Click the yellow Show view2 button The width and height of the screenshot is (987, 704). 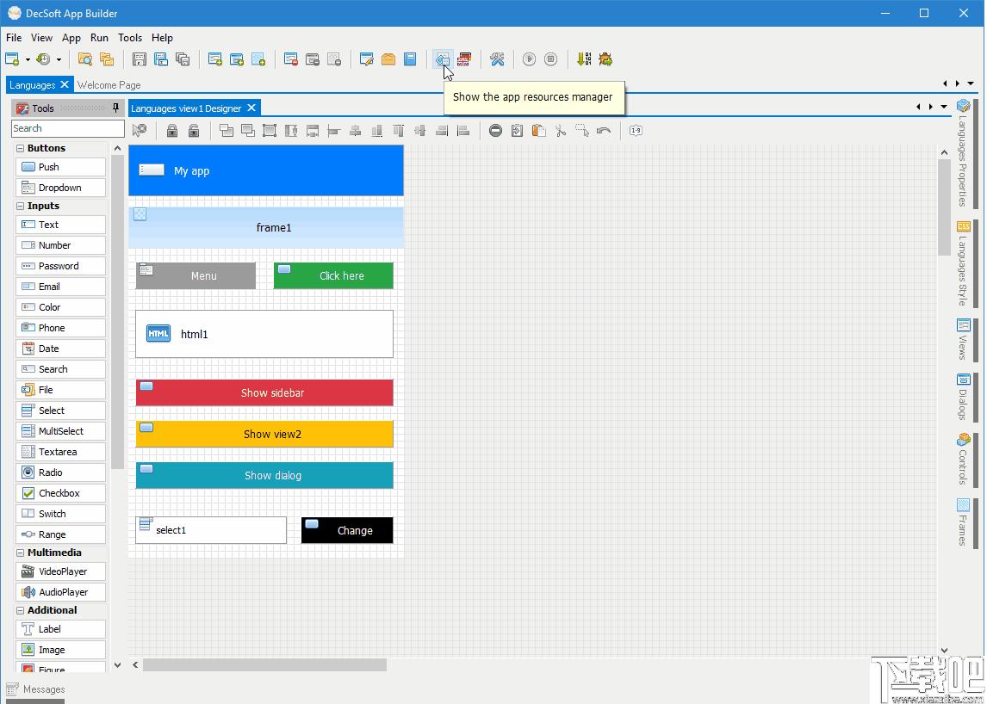pos(264,434)
